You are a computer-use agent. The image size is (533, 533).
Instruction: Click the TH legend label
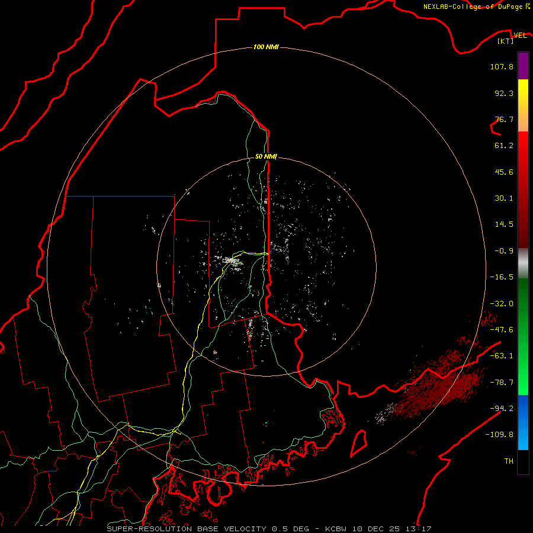click(x=509, y=461)
